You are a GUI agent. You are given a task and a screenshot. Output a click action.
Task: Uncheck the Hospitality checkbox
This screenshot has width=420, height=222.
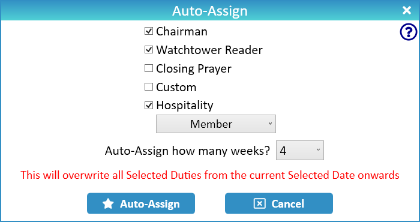[149, 105]
